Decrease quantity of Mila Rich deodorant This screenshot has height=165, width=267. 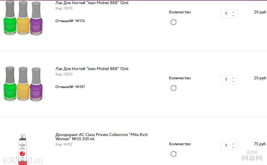[x=233, y=147]
